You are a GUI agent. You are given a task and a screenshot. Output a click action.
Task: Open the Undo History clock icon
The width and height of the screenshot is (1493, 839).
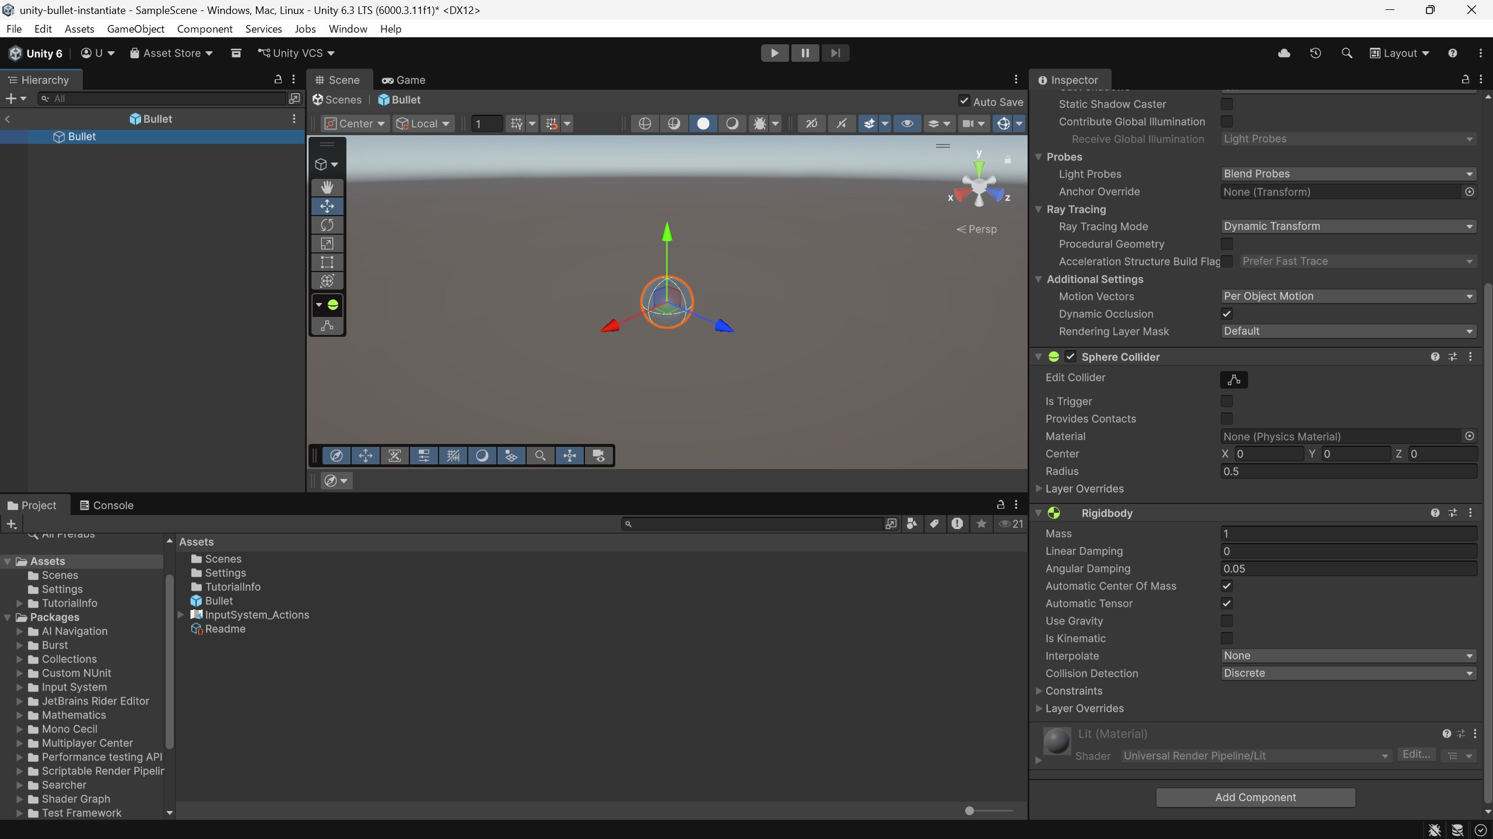(x=1315, y=53)
